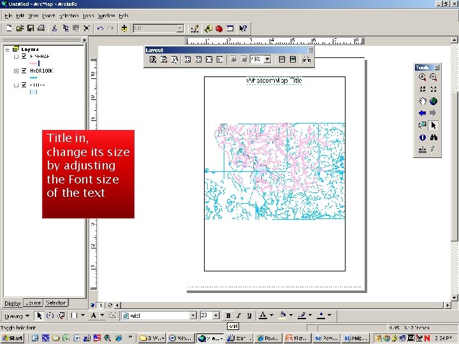Select the Pan hand tool
Screen dimensions: 459x344
point(422,101)
